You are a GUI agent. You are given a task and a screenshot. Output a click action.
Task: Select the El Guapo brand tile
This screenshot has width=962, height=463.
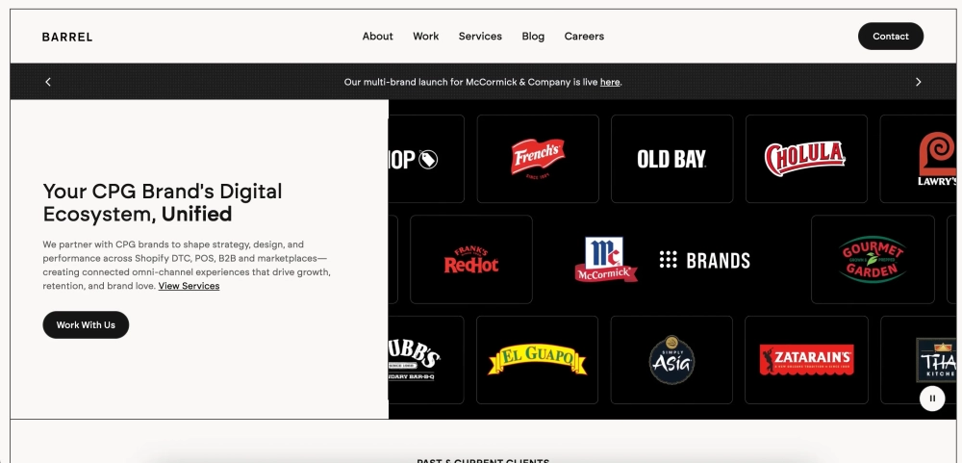(x=538, y=360)
